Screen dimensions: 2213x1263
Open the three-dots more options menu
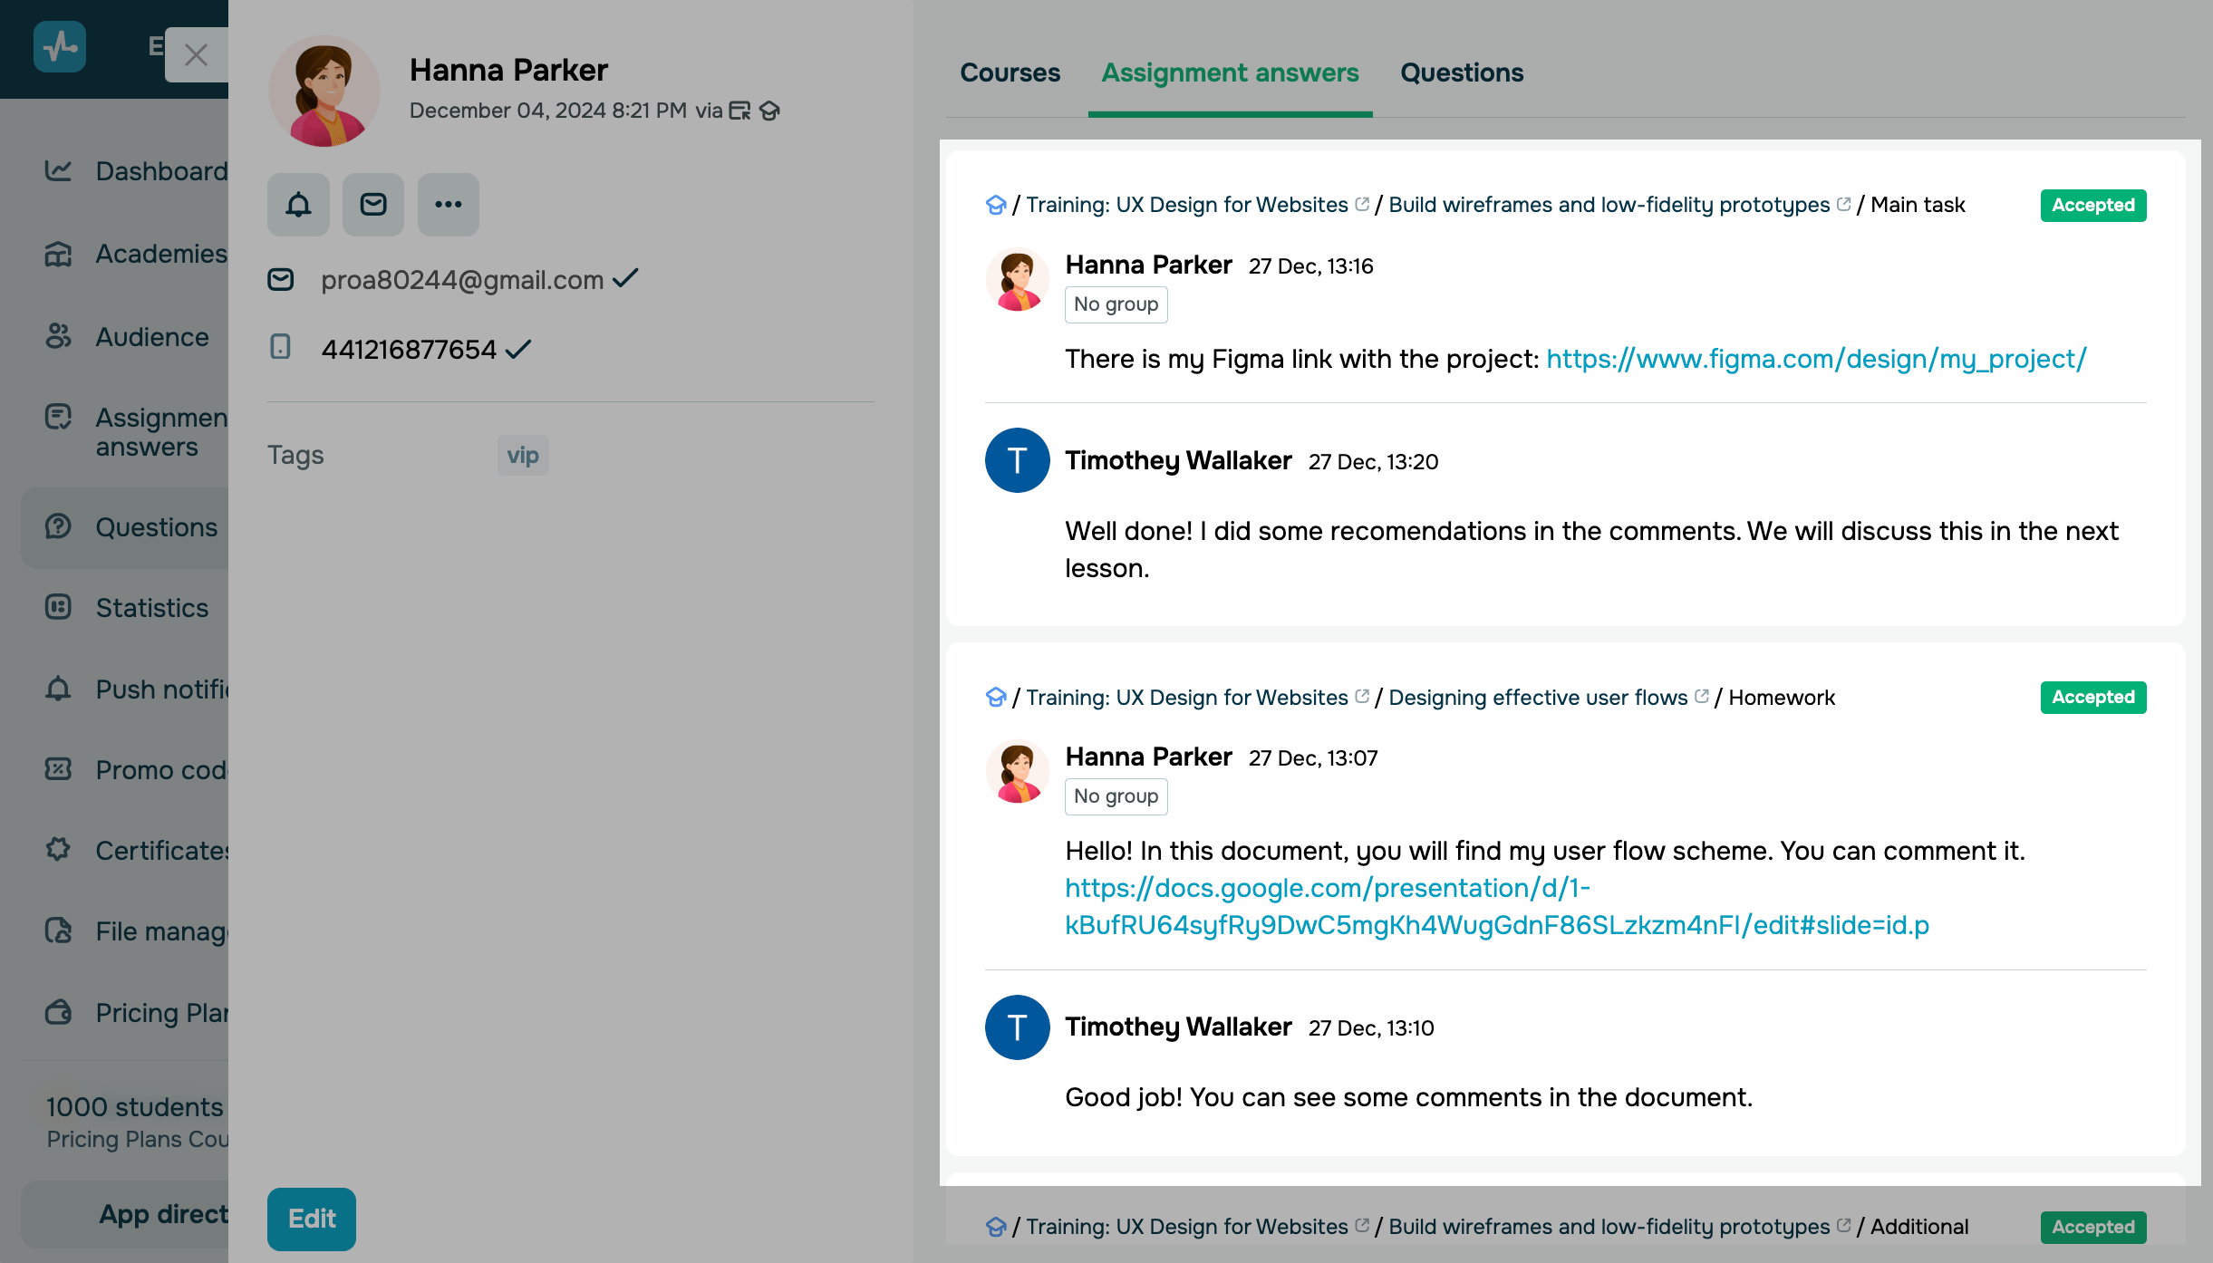(x=448, y=205)
